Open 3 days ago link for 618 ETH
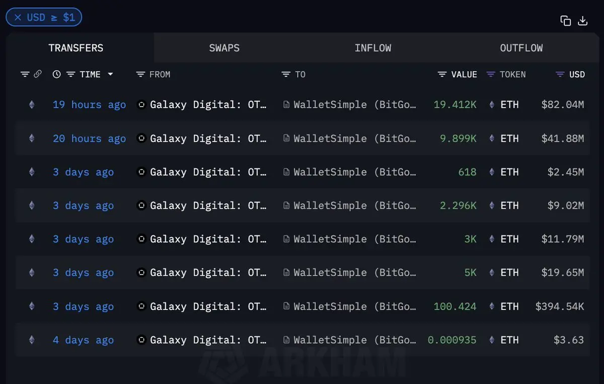This screenshot has height=384, width=604. tap(83, 172)
